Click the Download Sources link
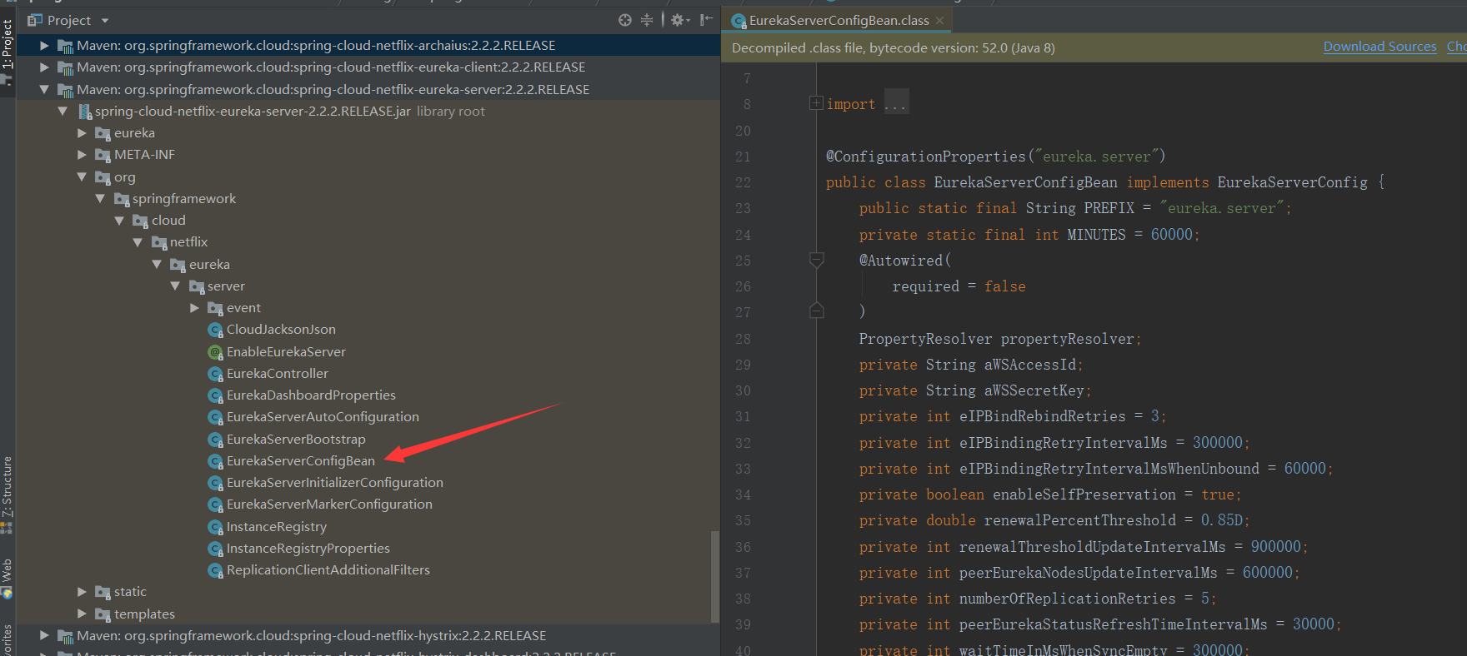The image size is (1467, 656). pyautogui.click(x=1379, y=47)
